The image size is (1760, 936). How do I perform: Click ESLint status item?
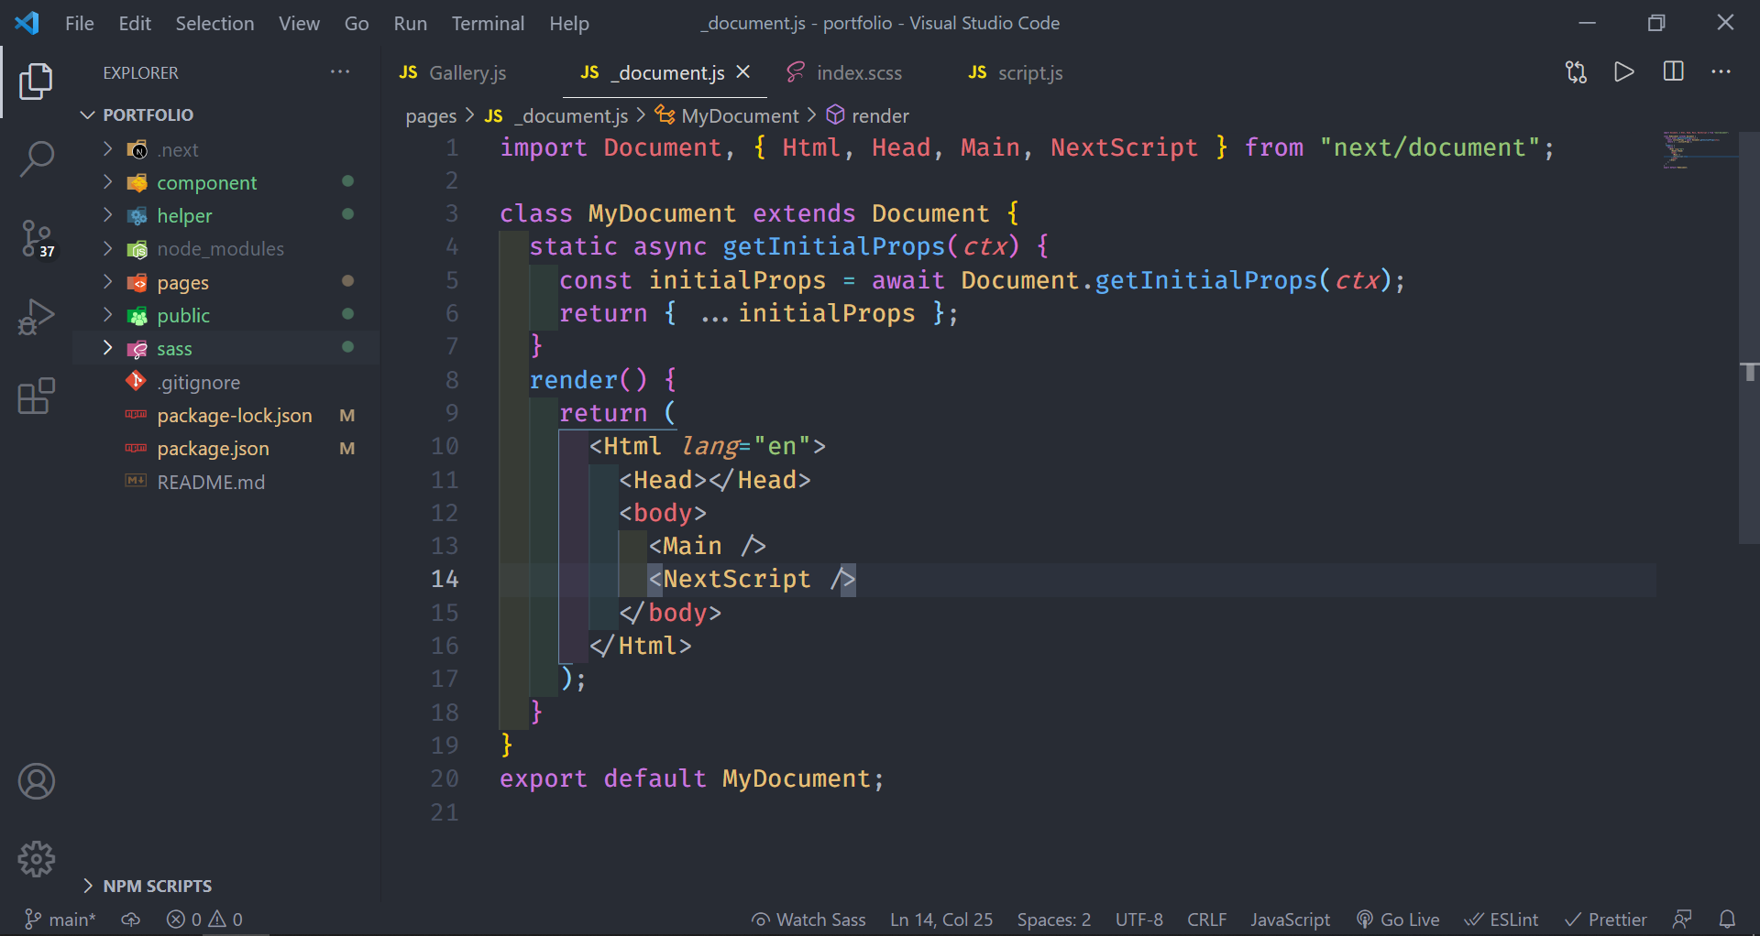[1501, 920]
